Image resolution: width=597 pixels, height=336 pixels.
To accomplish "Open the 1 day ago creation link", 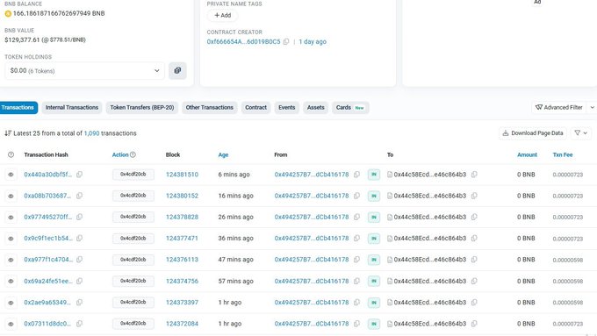I will [x=313, y=41].
